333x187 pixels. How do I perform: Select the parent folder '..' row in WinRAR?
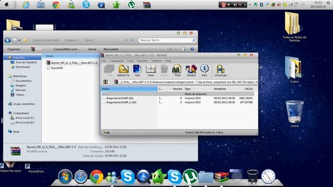177,94
